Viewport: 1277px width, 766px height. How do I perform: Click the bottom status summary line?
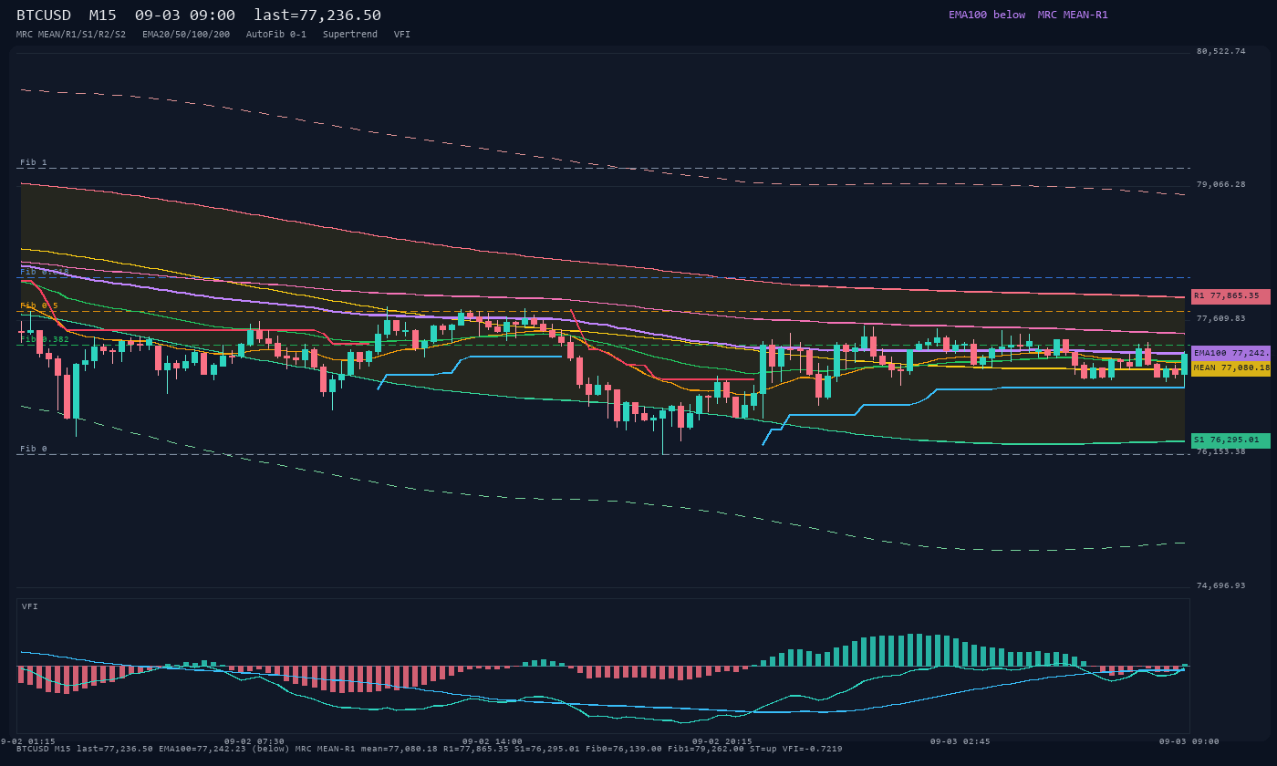pos(430,749)
